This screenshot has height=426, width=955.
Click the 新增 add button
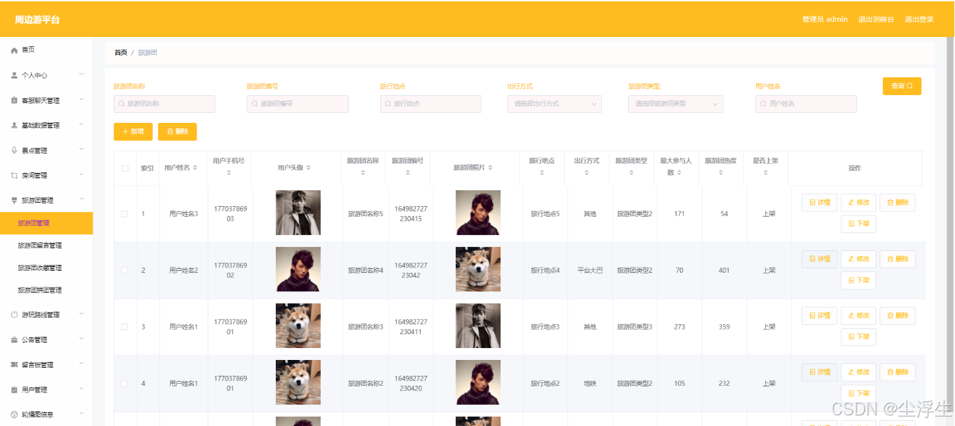click(133, 131)
